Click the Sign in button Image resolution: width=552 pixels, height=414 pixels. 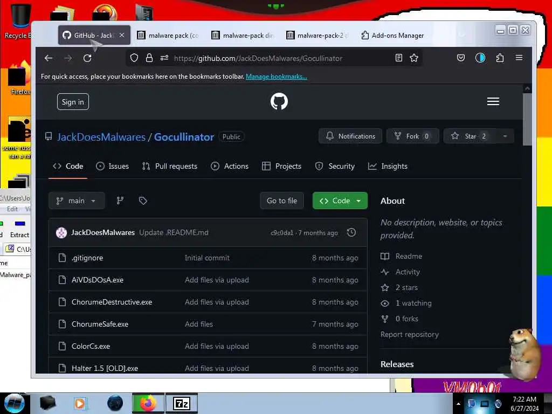(x=73, y=102)
